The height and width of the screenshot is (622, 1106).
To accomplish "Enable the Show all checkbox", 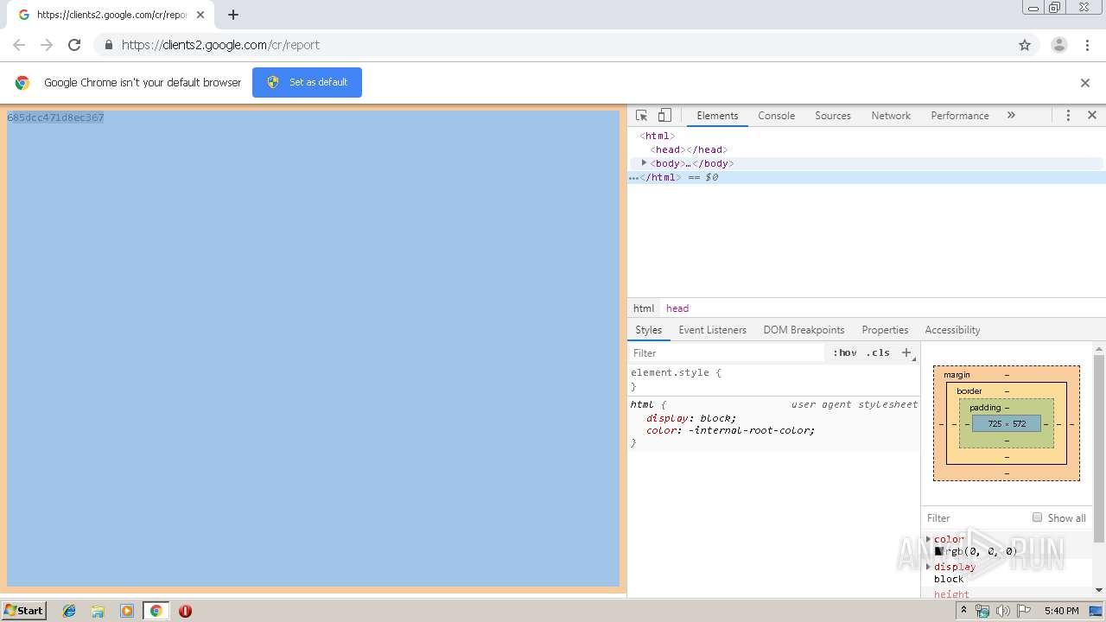I will coord(1037,517).
